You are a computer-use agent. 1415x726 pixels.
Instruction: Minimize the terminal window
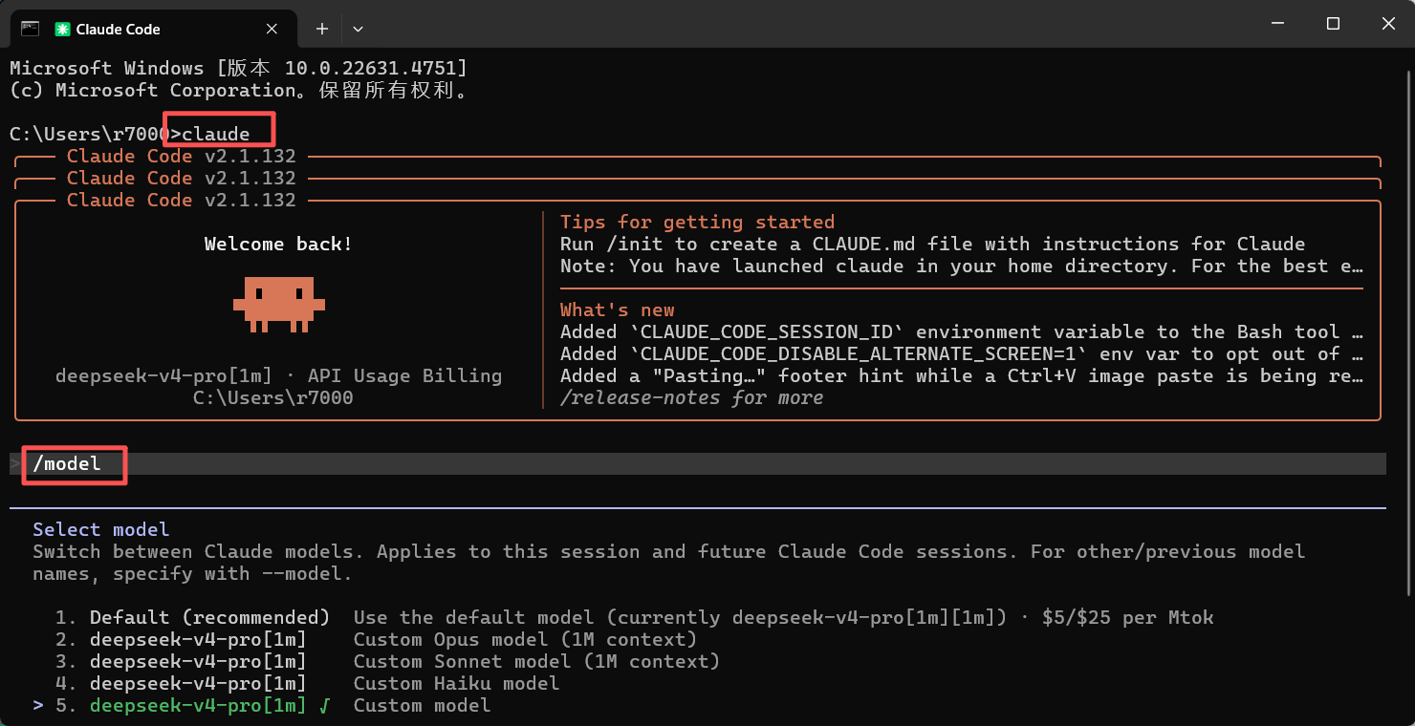coord(1276,24)
